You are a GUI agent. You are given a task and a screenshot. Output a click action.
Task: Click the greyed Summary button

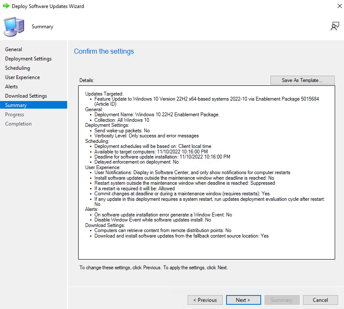(282, 300)
